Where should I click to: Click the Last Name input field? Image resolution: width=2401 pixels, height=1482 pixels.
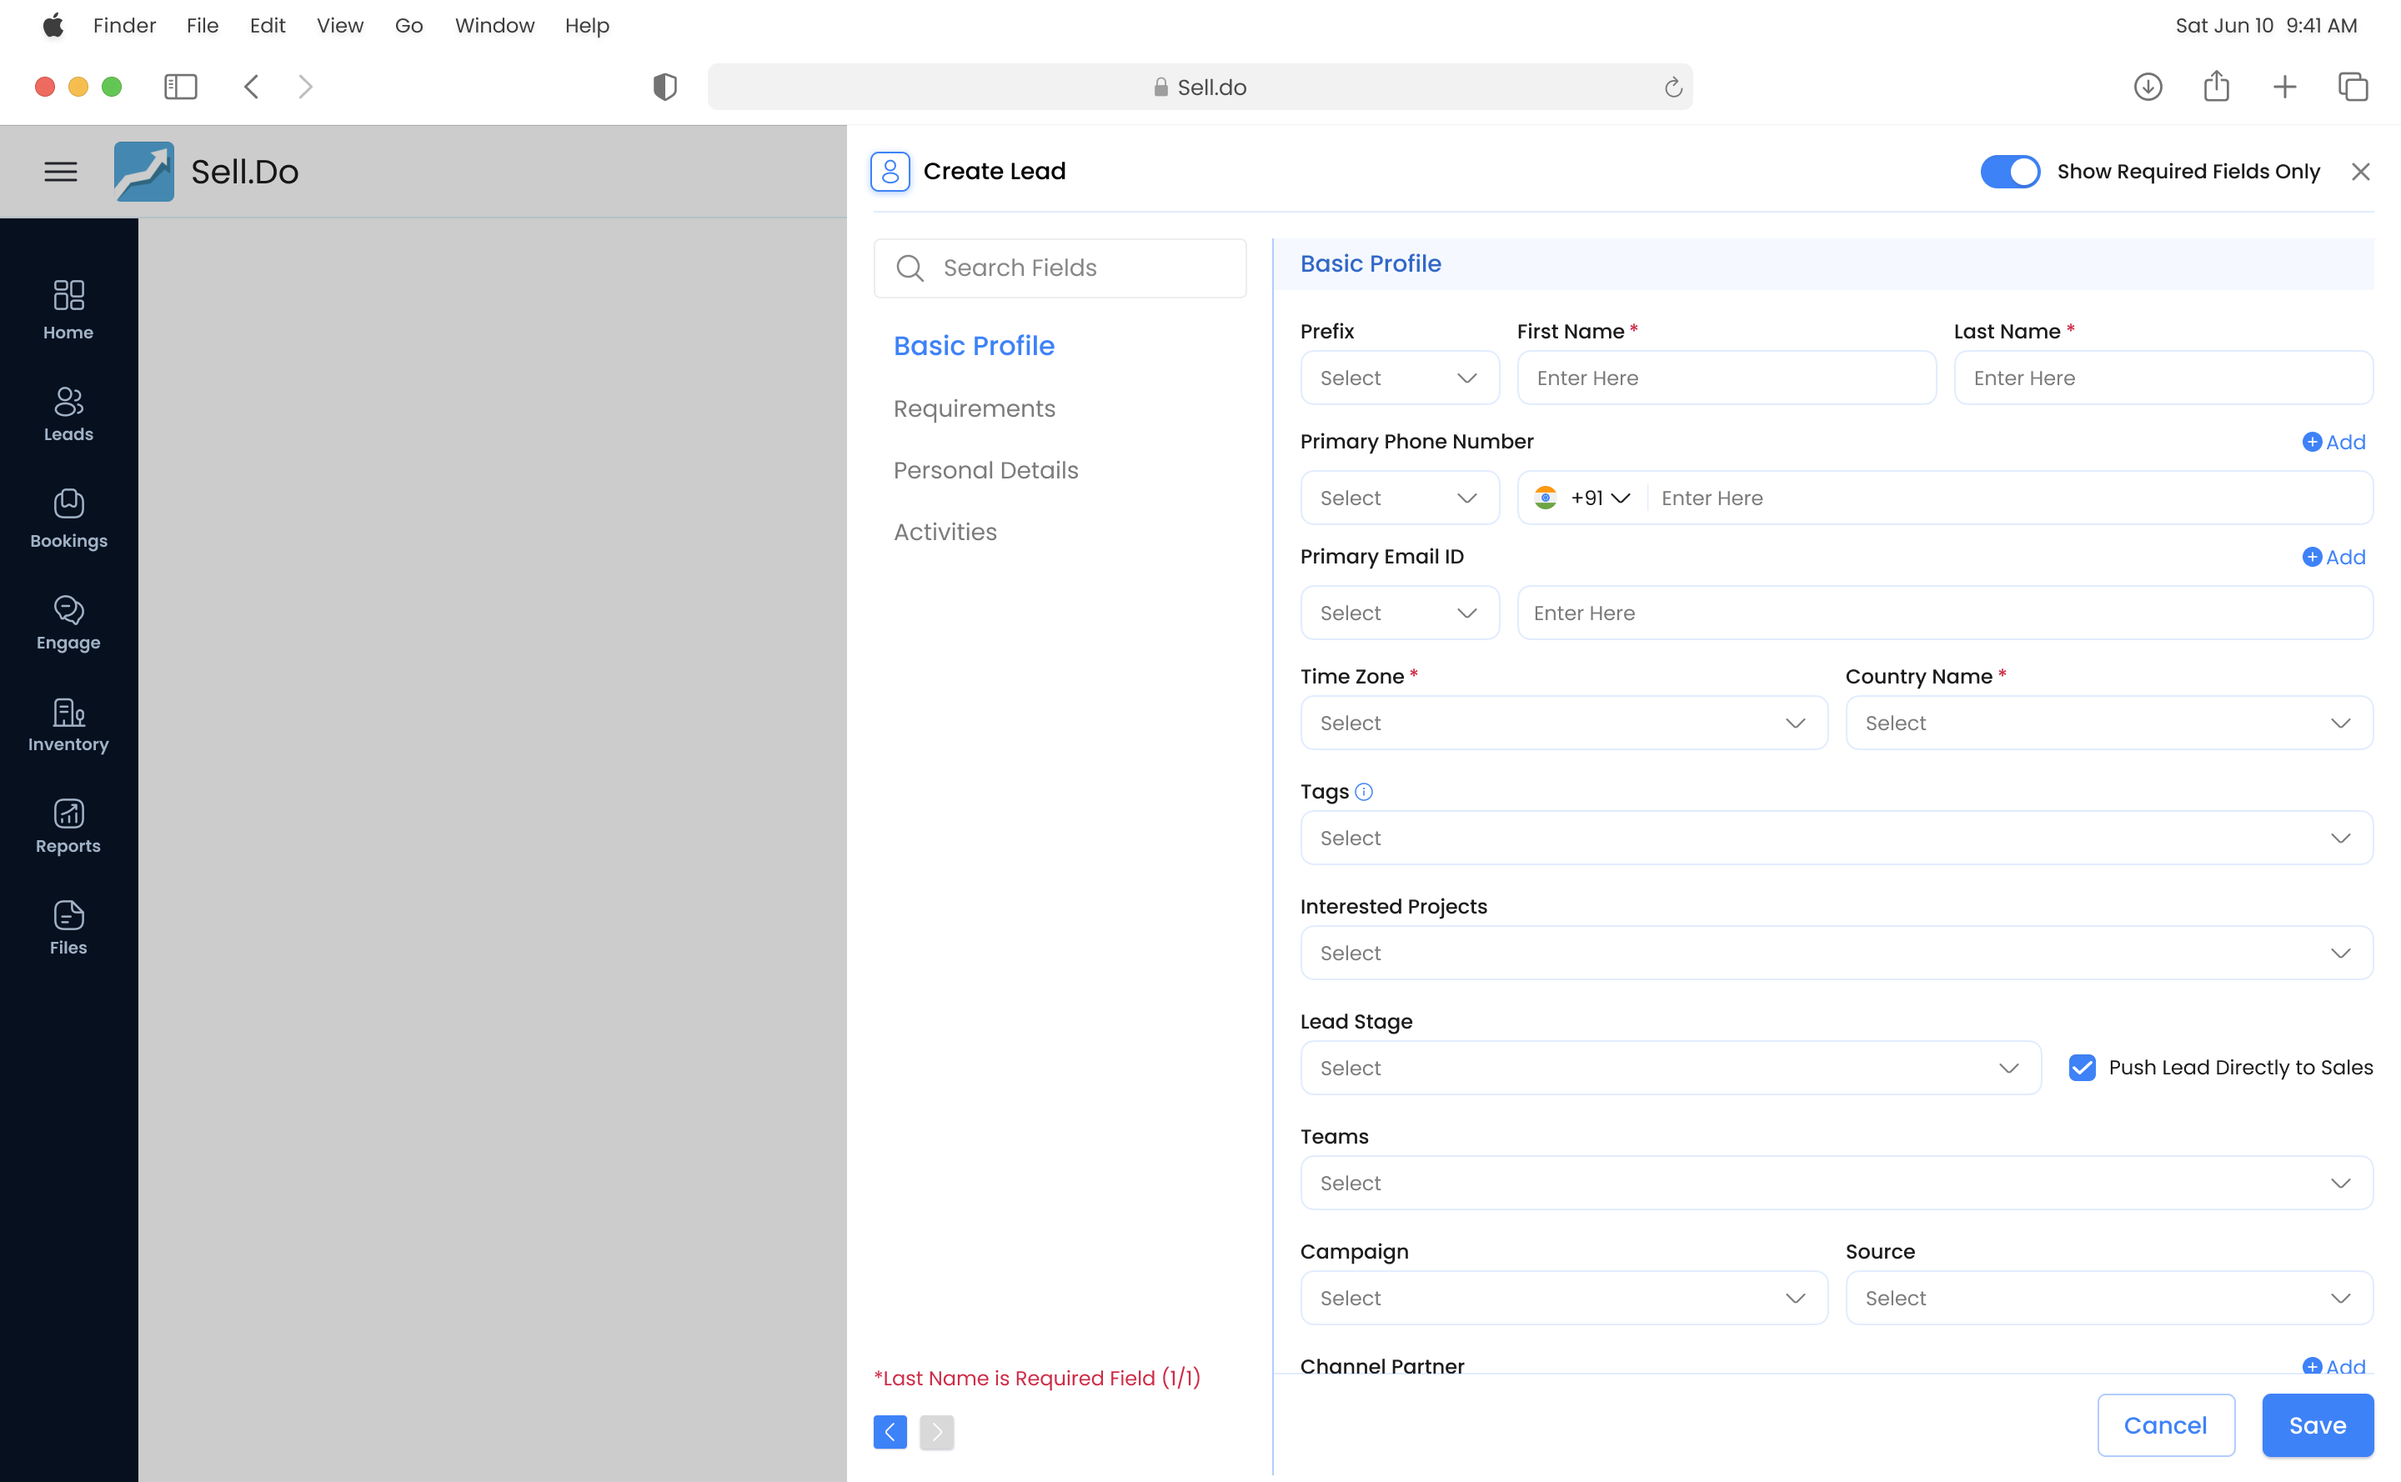[2162, 378]
